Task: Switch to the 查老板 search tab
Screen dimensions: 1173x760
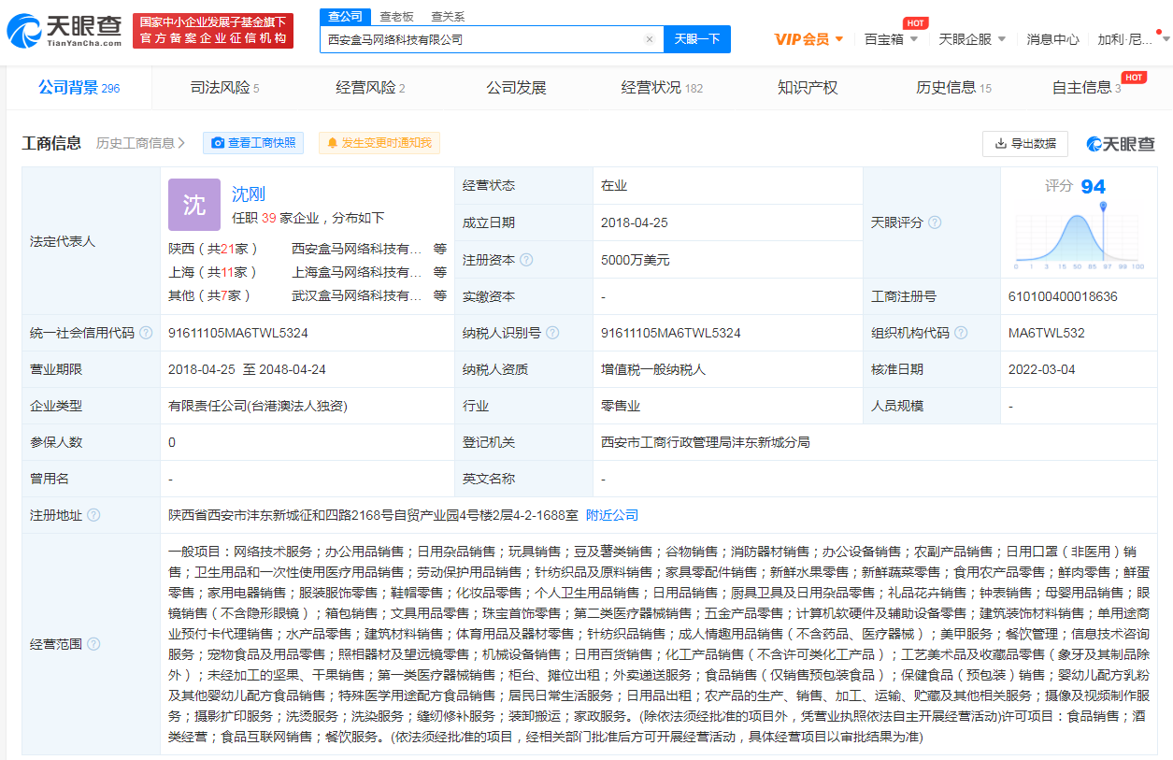Action: coord(396,17)
